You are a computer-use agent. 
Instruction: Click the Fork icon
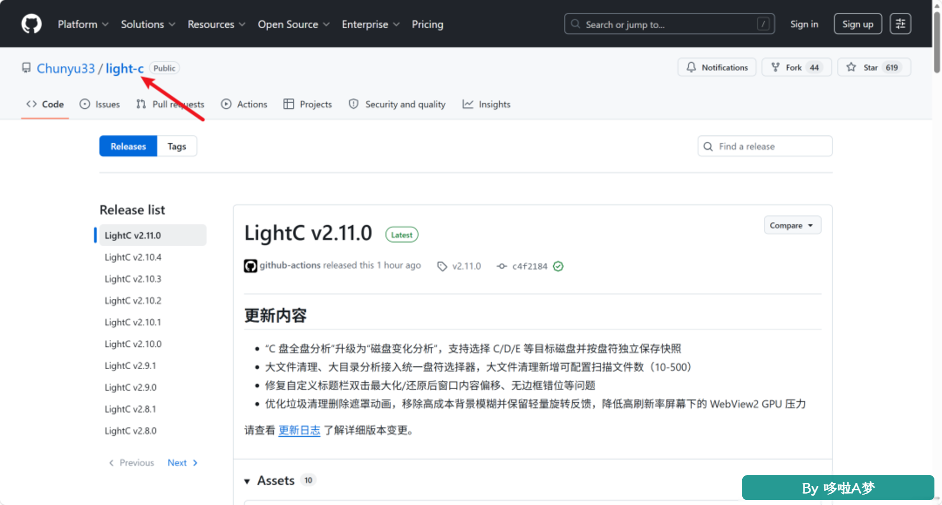coord(775,67)
